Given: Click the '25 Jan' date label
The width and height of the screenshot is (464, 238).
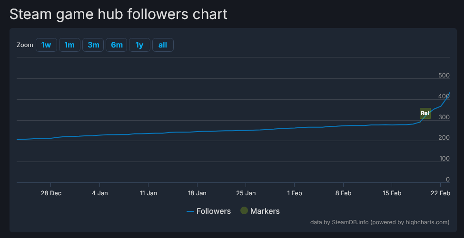Looking at the screenshot, I should [x=246, y=193].
